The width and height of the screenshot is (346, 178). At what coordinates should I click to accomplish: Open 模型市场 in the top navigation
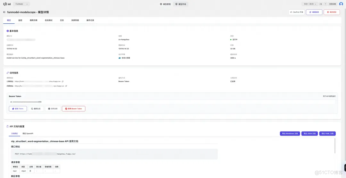pos(181,4)
